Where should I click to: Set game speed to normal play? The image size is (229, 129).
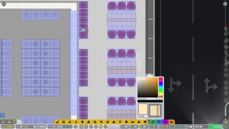pos(5,126)
